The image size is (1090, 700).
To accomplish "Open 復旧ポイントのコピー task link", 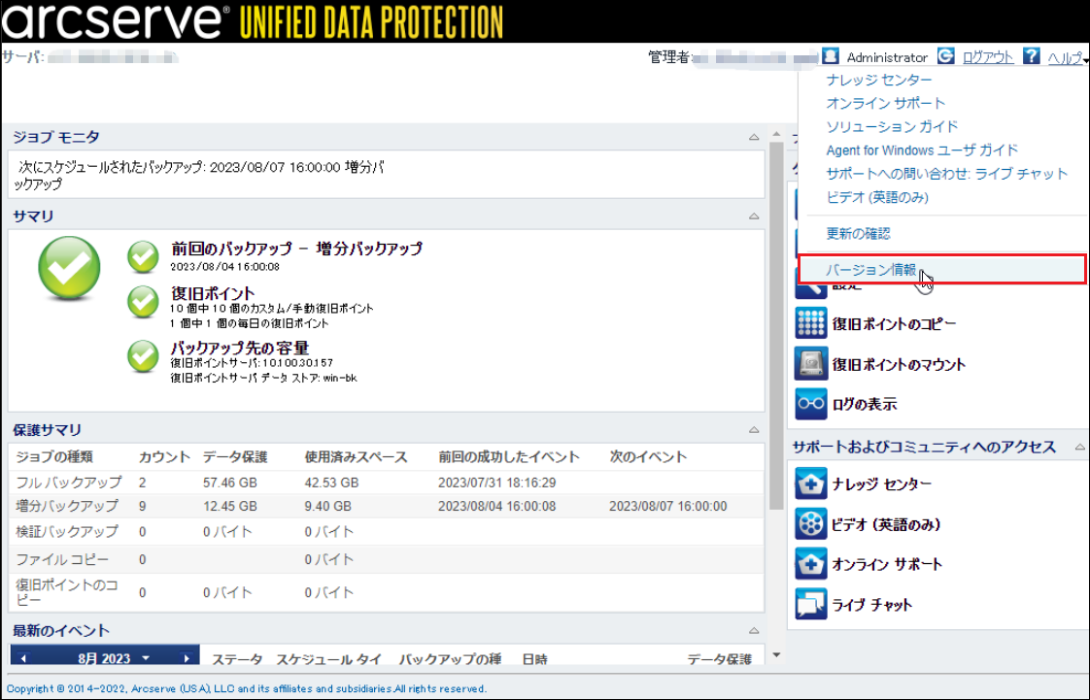I will click(x=894, y=324).
